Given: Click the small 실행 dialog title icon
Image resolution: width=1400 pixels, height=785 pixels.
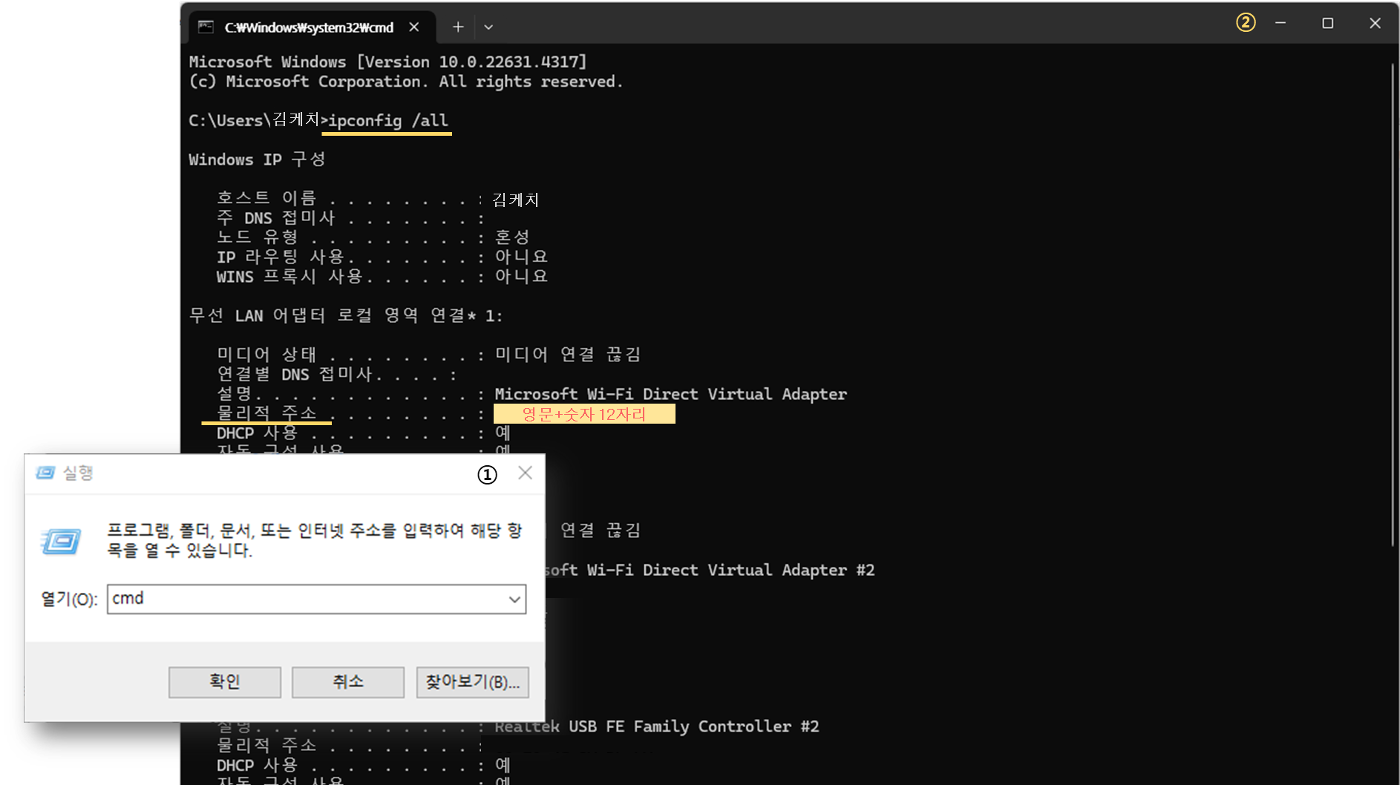Looking at the screenshot, I should pos(45,473).
